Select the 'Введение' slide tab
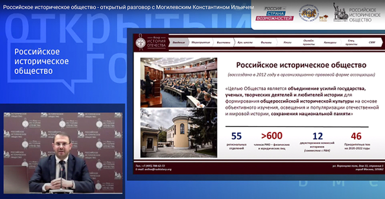This screenshot has width=385, height=199. click(x=179, y=43)
